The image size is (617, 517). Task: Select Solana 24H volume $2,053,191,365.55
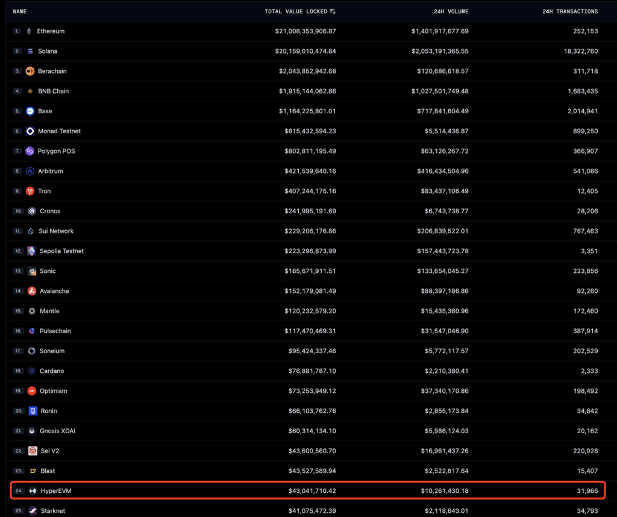[440, 51]
